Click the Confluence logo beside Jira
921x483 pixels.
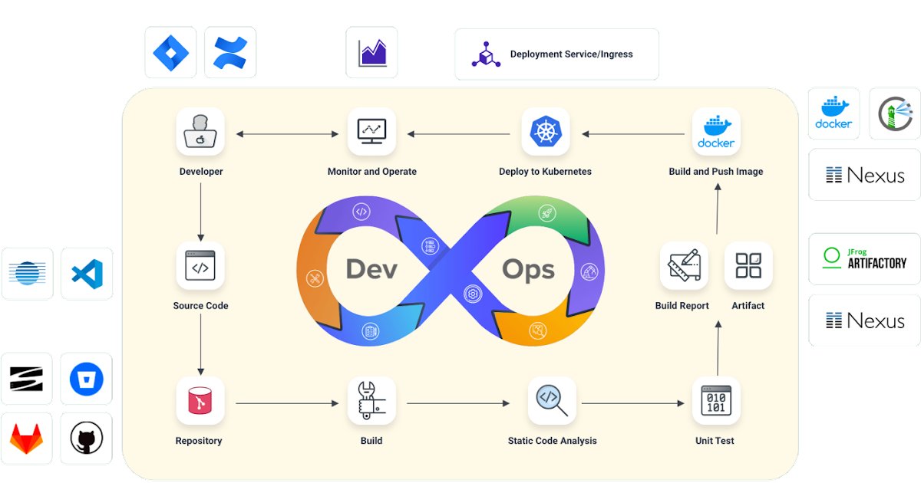pos(230,51)
